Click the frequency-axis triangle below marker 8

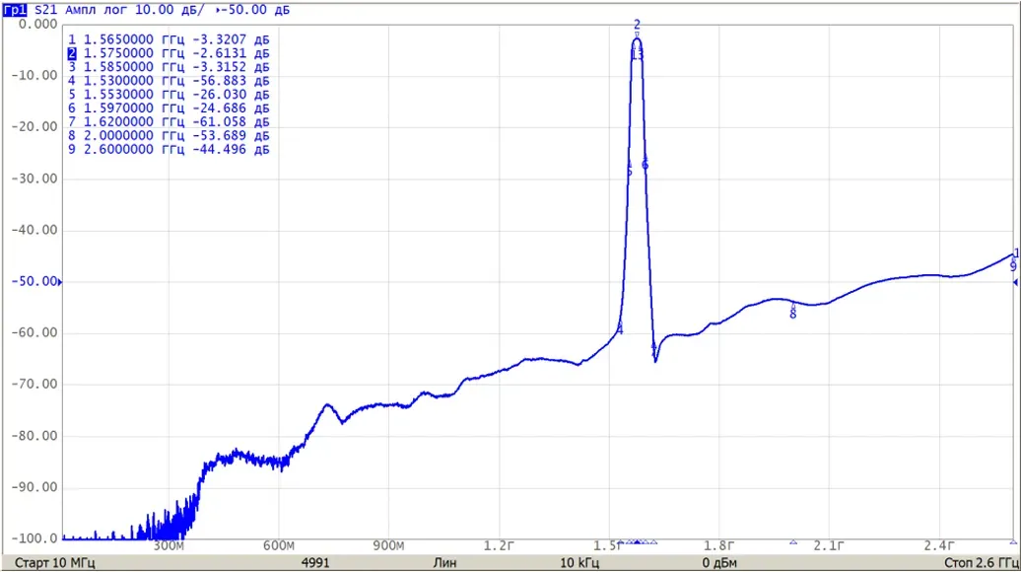pos(793,542)
